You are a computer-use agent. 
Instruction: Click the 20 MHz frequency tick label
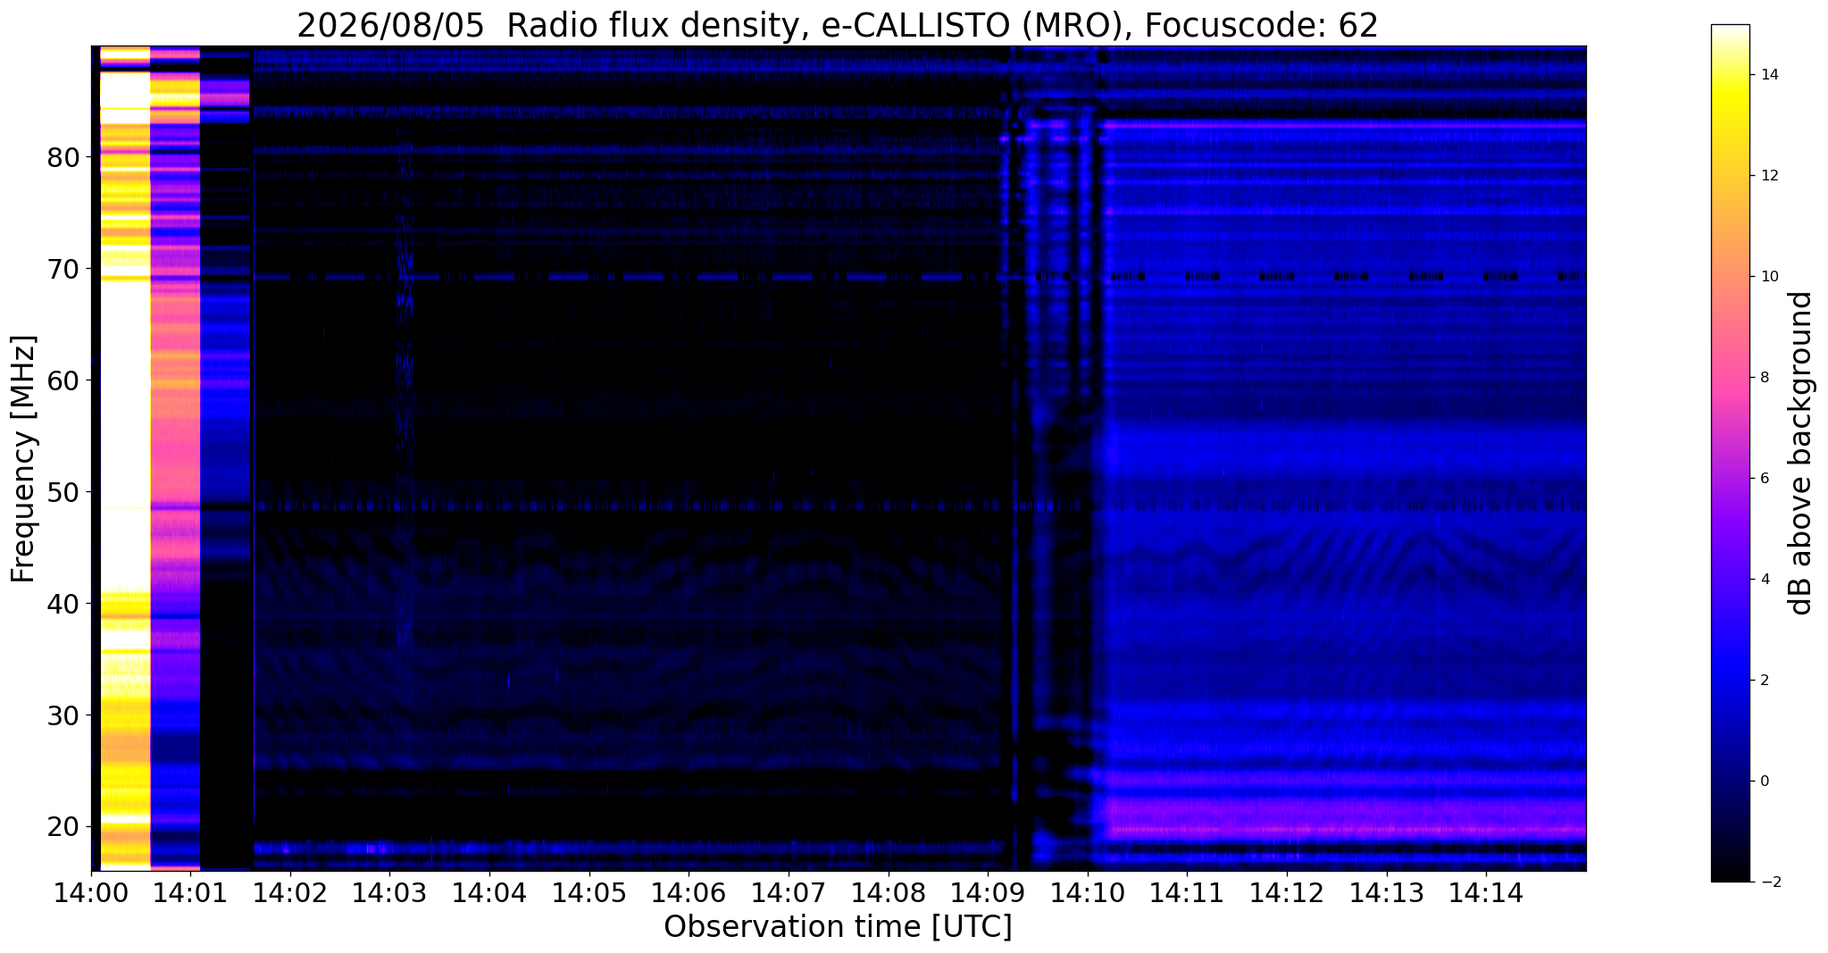pos(63,827)
